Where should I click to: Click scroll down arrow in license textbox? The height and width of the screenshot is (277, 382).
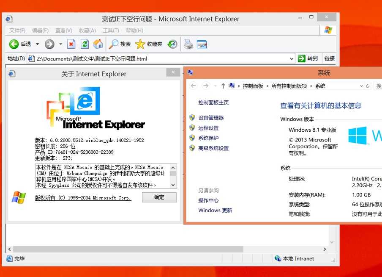click(x=173, y=185)
